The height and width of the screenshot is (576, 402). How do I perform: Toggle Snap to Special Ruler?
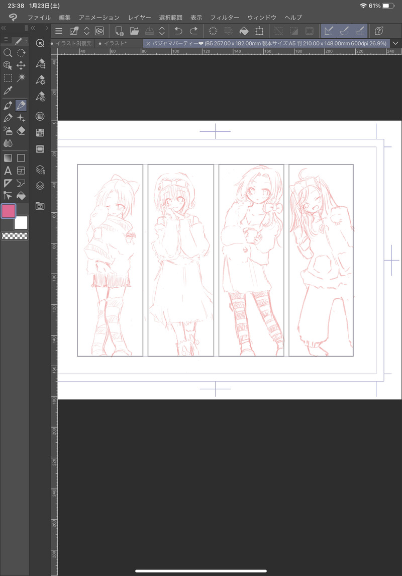click(x=344, y=31)
